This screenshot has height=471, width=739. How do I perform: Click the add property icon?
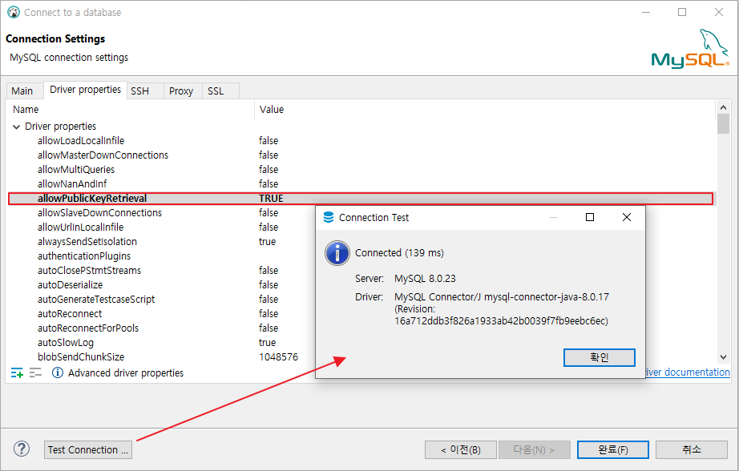coord(17,373)
